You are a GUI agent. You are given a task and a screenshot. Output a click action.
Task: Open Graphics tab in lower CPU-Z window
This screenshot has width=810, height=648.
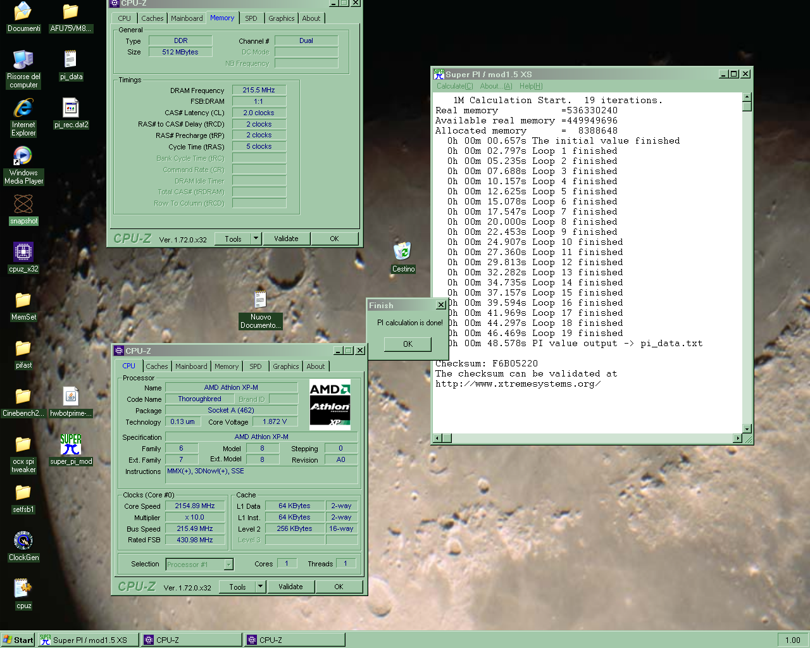click(x=286, y=366)
